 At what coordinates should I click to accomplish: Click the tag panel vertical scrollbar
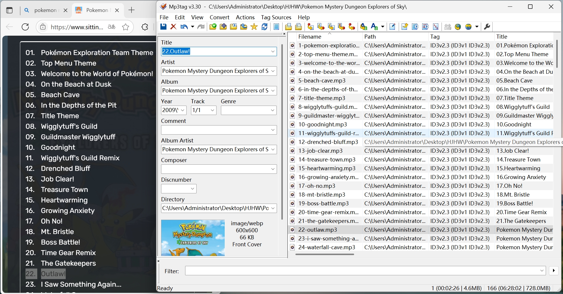point(282,132)
